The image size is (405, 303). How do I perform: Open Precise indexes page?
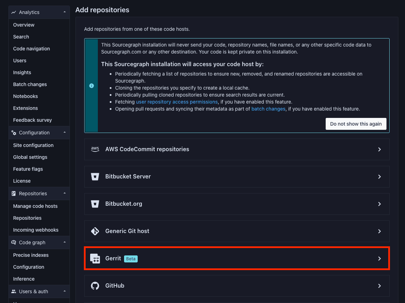pos(31,255)
